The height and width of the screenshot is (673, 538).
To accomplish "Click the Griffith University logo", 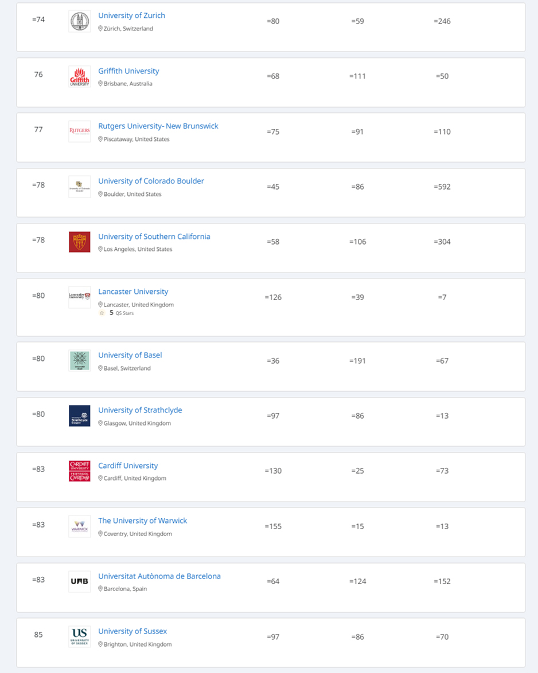I will pos(79,76).
